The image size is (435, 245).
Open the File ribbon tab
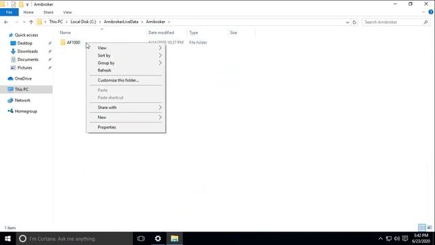(x=9, y=12)
